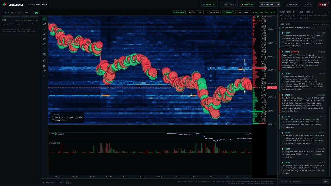Select Trade plan radio option
331x186 pixels.
pyautogui.click(x=53, y=120)
